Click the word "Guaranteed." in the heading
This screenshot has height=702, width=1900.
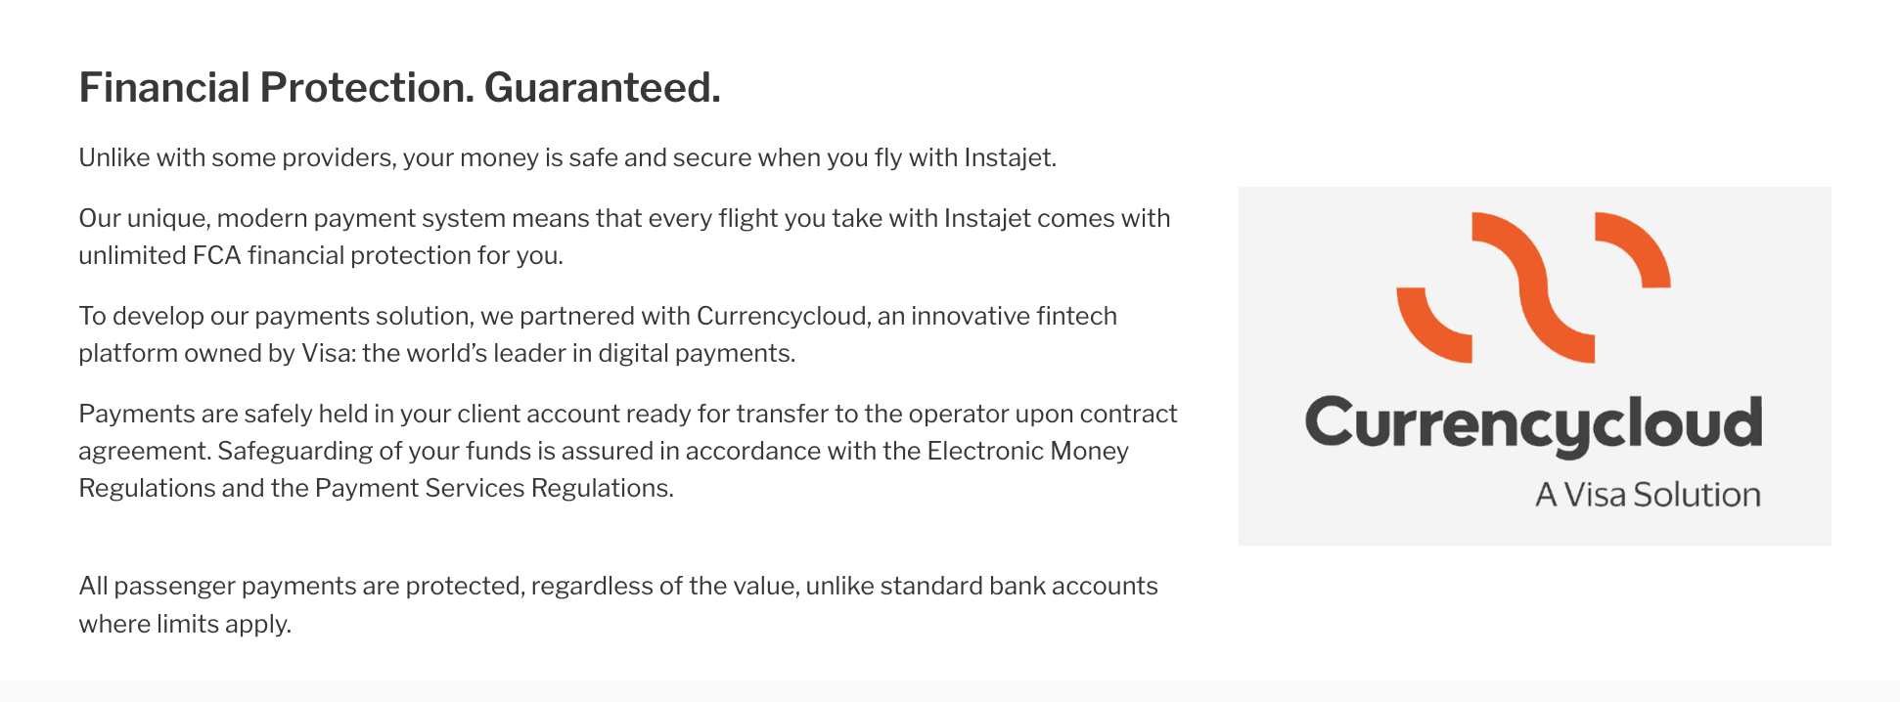(602, 88)
